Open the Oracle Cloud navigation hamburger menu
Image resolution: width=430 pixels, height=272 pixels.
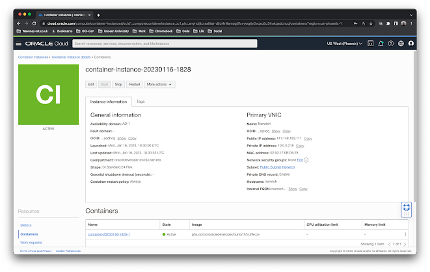tap(18, 44)
